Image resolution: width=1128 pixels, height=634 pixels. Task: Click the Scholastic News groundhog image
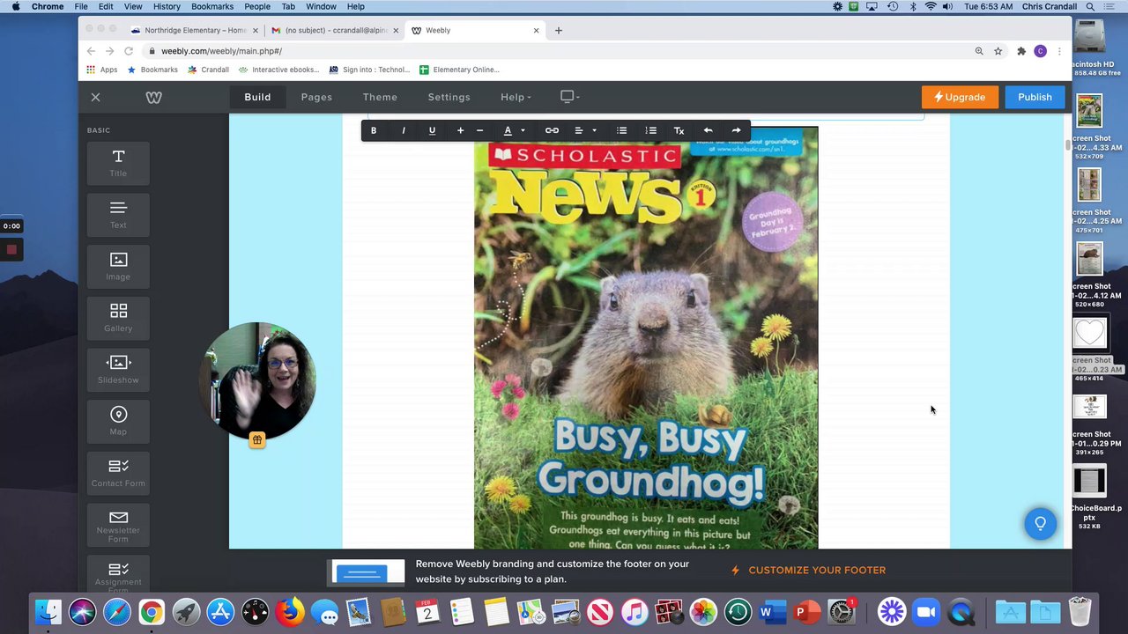coord(646,338)
